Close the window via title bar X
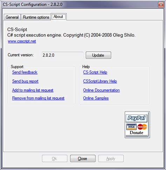Viewport: 166px width, 170px height. [161, 5]
